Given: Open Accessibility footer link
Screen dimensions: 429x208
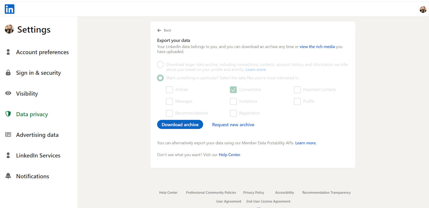Looking at the screenshot, I should (284, 192).
